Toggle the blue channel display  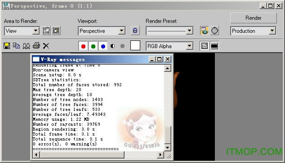point(103,46)
